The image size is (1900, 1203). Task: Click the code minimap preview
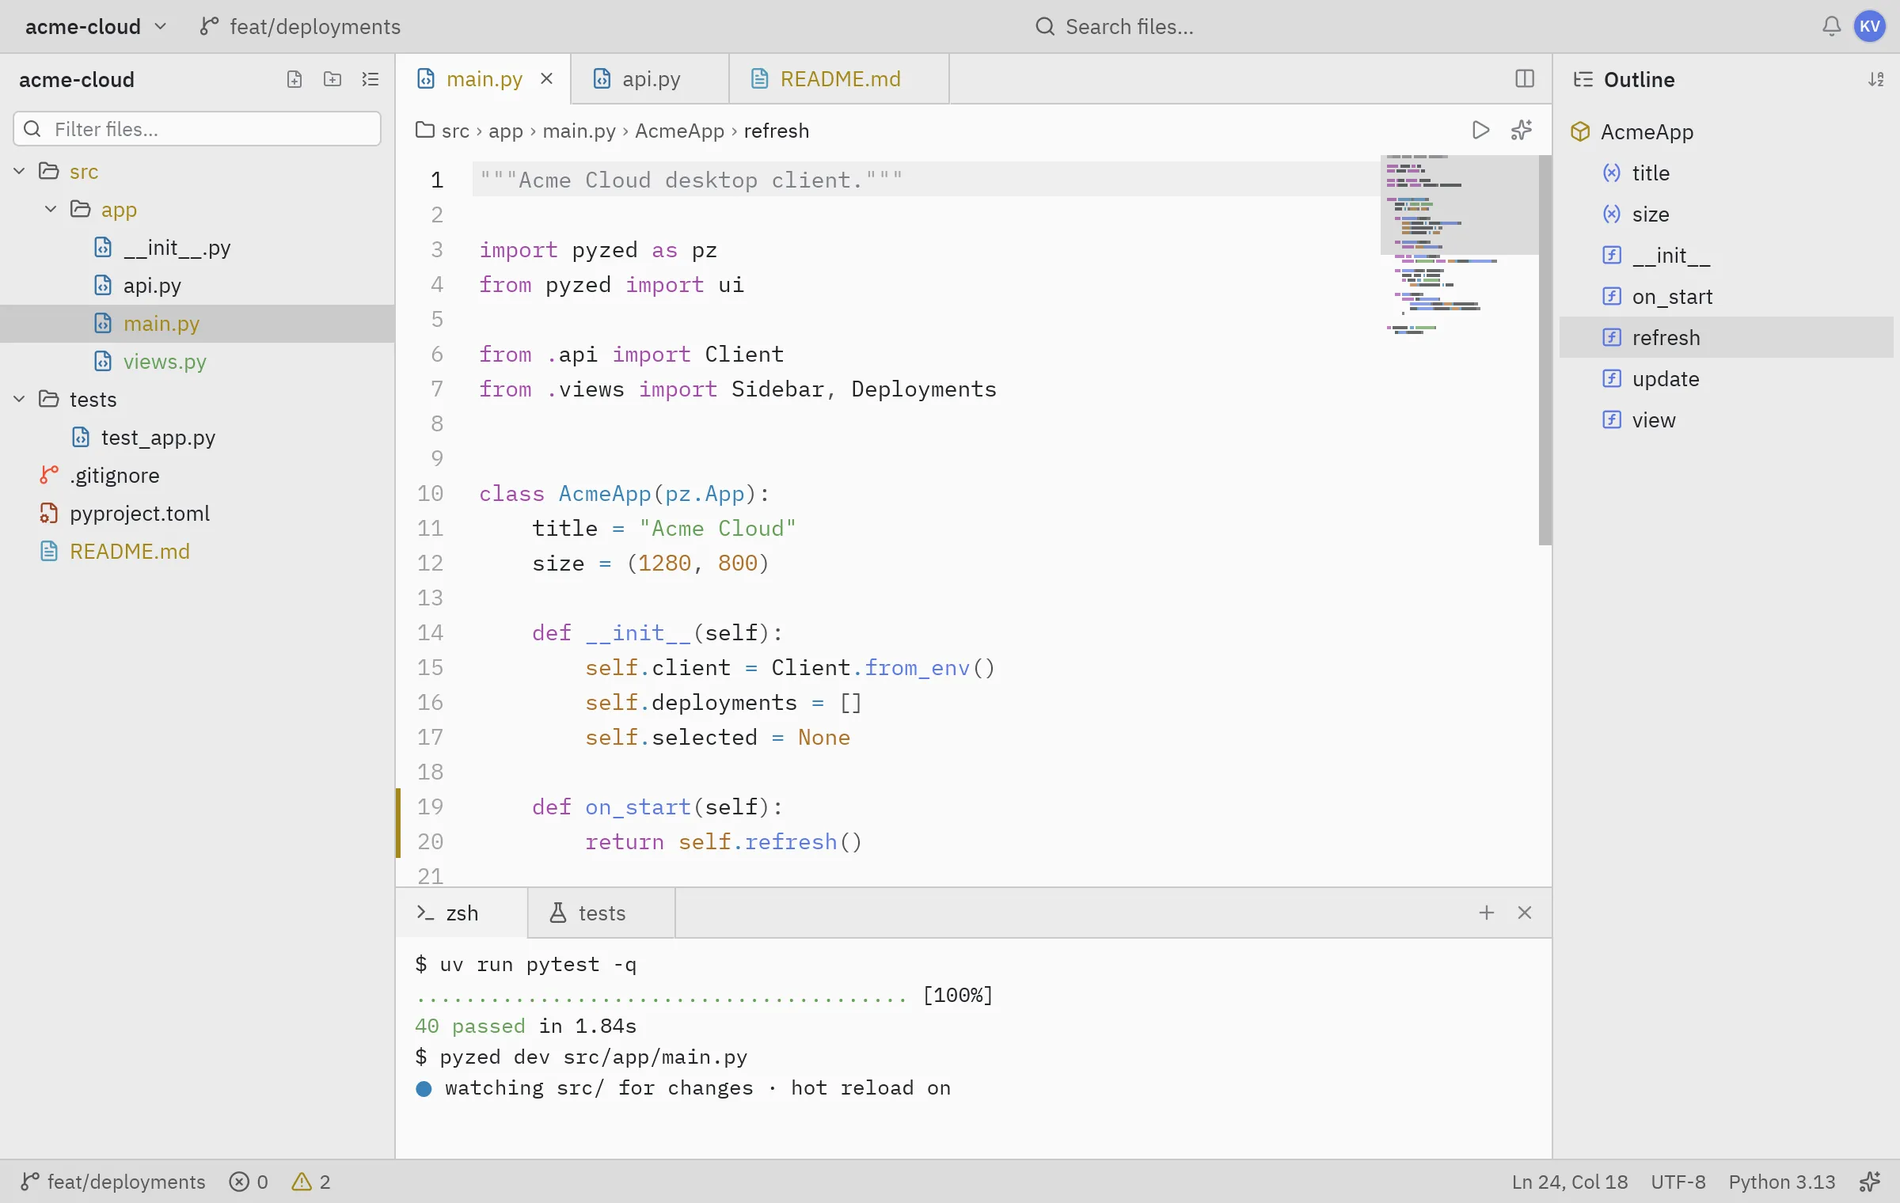[x=1460, y=245]
